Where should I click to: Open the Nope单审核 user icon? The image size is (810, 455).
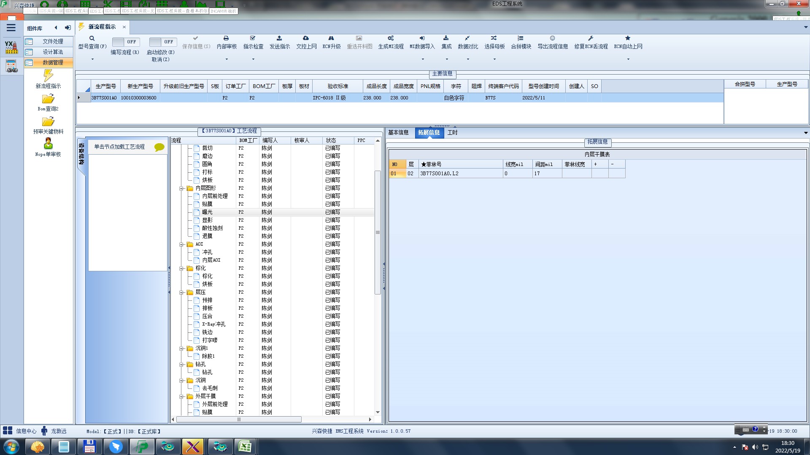pos(48,144)
